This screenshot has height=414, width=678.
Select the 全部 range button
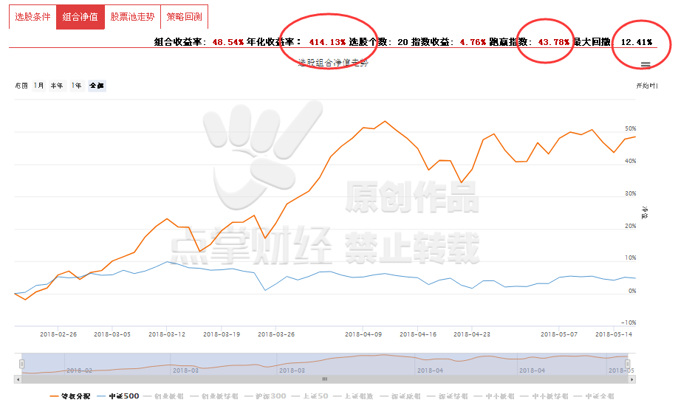click(97, 86)
